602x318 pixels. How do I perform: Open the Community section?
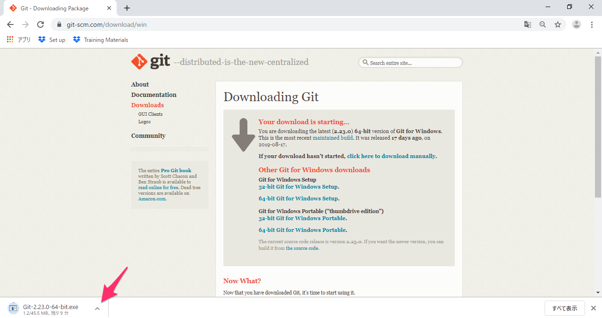(149, 136)
